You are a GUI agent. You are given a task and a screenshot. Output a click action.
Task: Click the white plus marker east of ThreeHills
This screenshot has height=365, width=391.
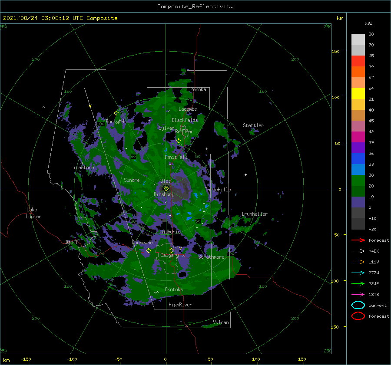click(x=245, y=174)
